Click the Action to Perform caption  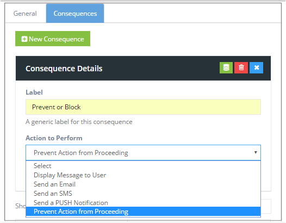point(54,138)
